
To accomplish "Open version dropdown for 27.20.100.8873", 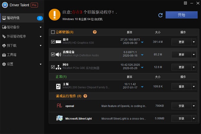I will tap(142, 42).
